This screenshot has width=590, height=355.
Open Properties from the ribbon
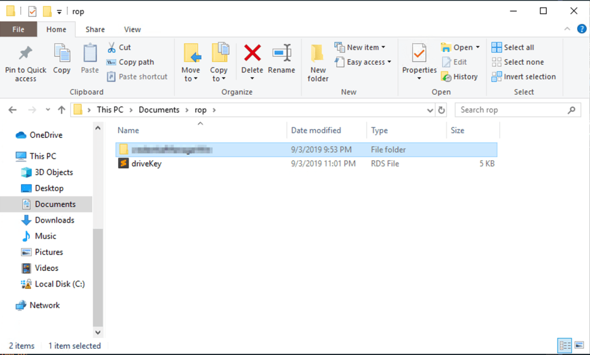pyautogui.click(x=419, y=54)
